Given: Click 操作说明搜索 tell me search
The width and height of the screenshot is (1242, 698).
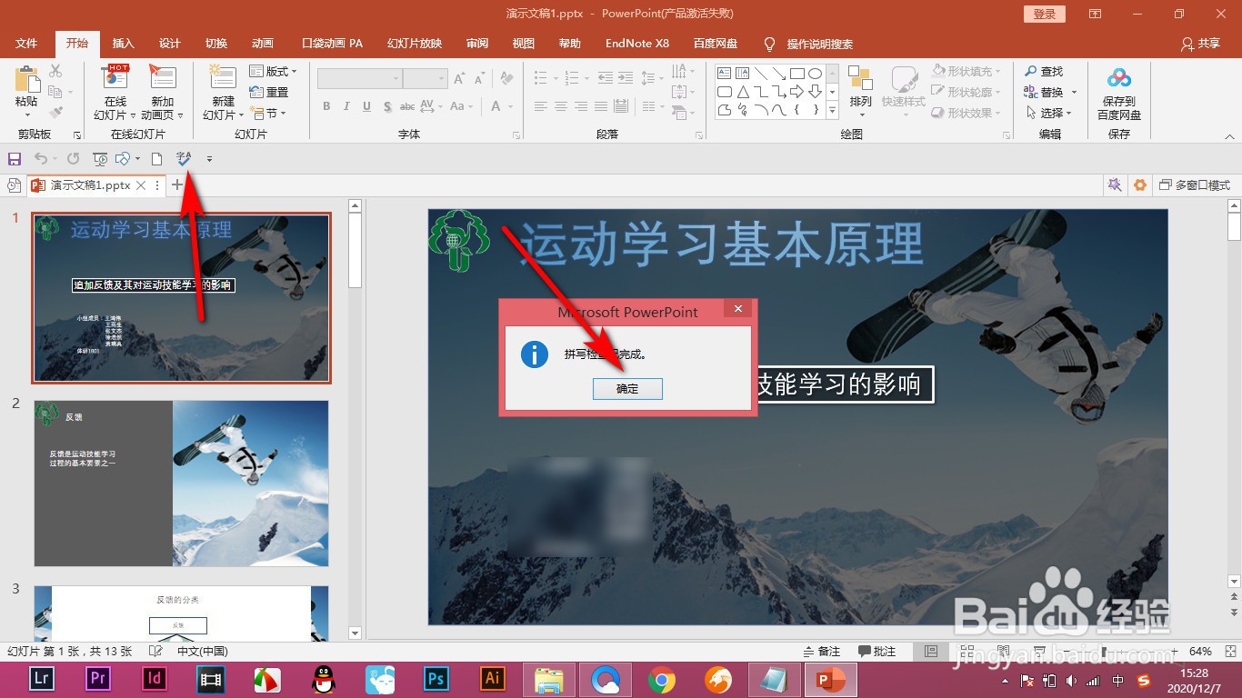Looking at the screenshot, I should [809, 44].
